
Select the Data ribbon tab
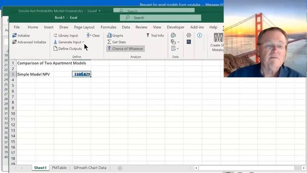(126, 27)
